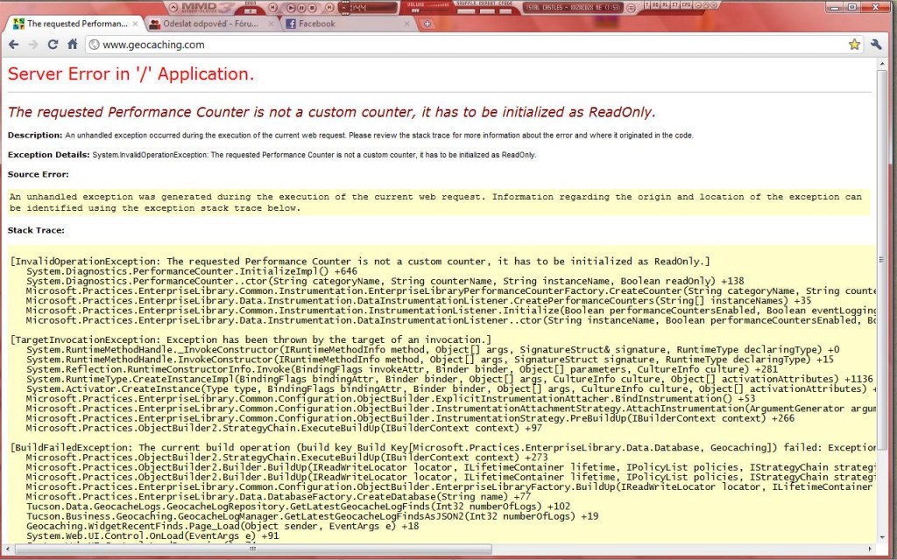This screenshot has height=560, width=897.
Task: Click the 'Description:' label
Action: [x=35, y=136]
